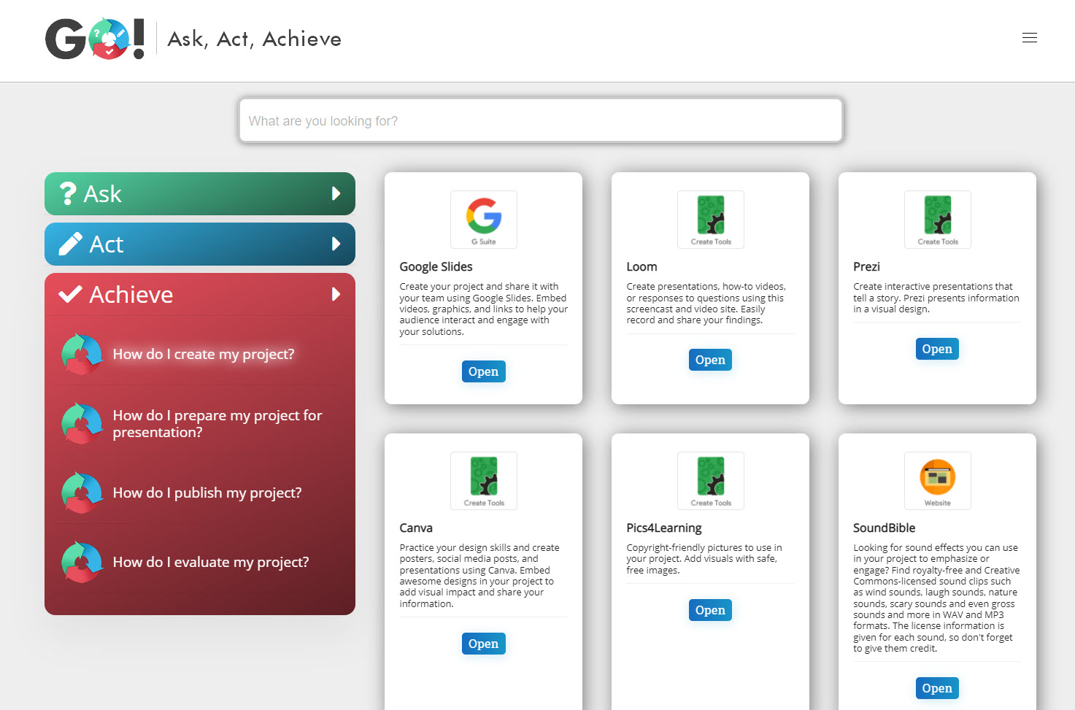
Task: Click the Achieve header label
Action: click(131, 294)
